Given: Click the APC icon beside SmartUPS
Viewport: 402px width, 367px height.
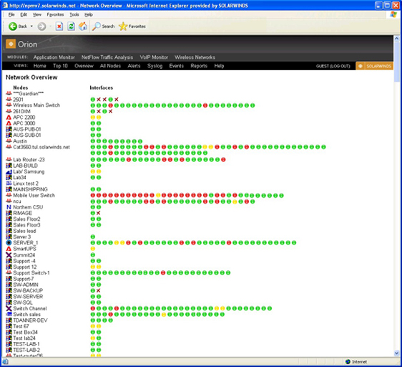Looking at the screenshot, I should pos(9,249).
